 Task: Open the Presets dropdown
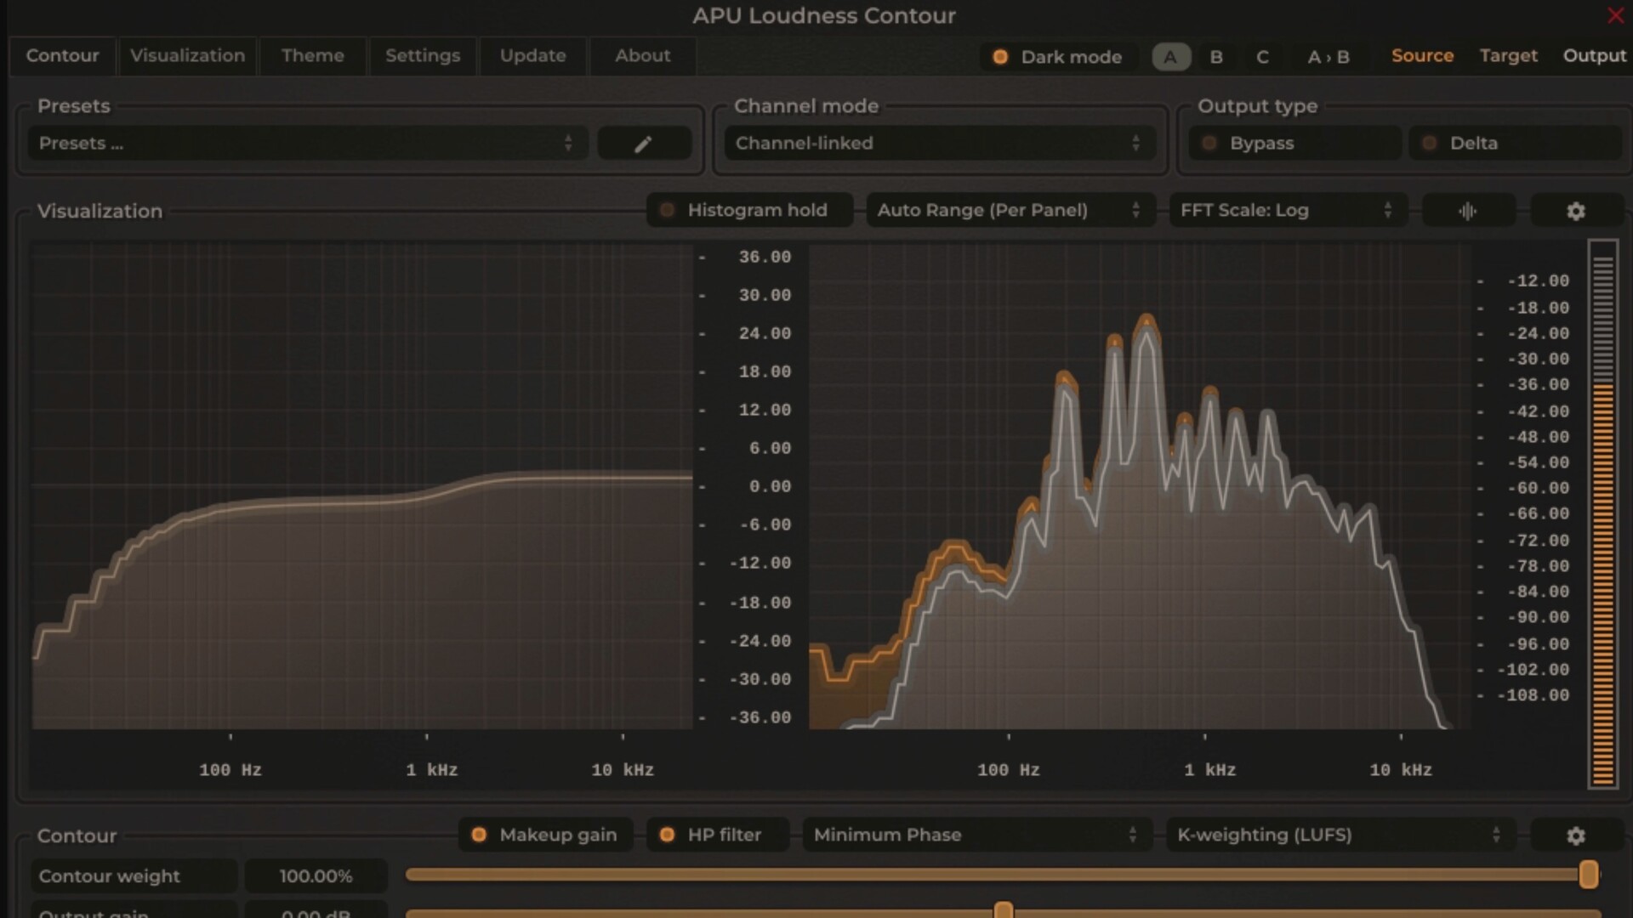(x=307, y=144)
